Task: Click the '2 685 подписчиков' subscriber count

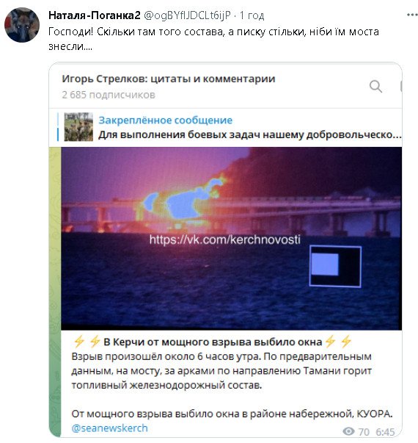Action: [x=109, y=95]
